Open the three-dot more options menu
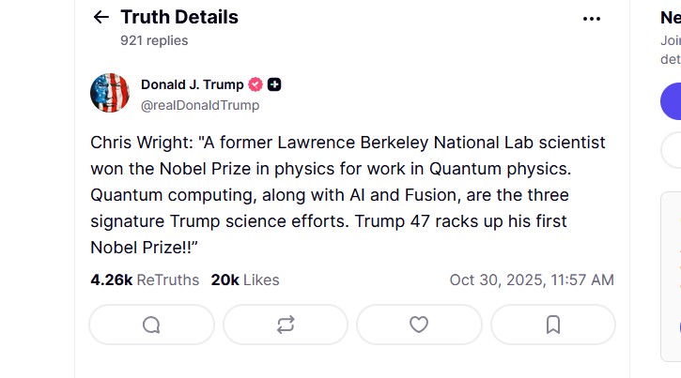The image size is (681, 378). [x=591, y=18]
